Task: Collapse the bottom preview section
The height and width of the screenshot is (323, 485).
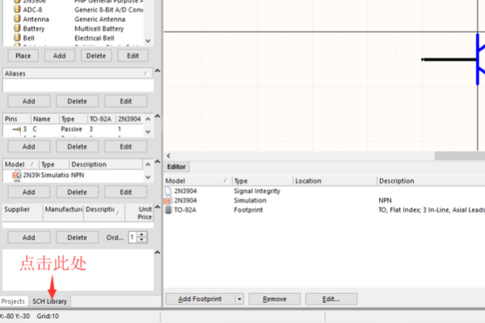Action: pos(158,253)
